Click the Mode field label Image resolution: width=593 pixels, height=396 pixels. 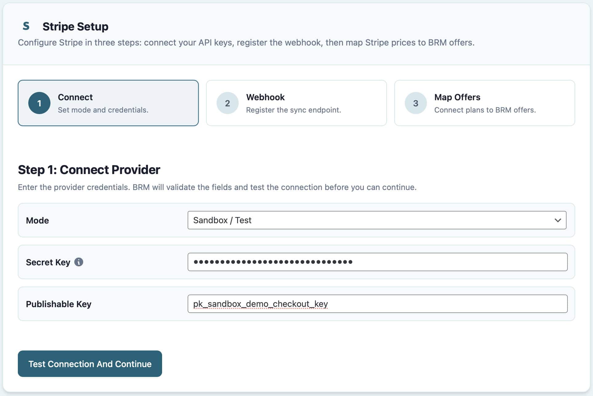click(x=37, y=220)
